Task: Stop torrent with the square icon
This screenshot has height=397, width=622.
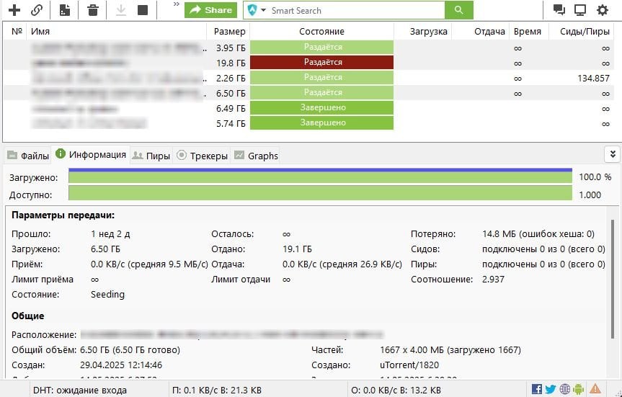Action: pos(143,10)
